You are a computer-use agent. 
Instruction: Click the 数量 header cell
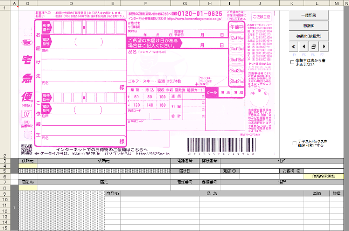[x=337, y=194]
